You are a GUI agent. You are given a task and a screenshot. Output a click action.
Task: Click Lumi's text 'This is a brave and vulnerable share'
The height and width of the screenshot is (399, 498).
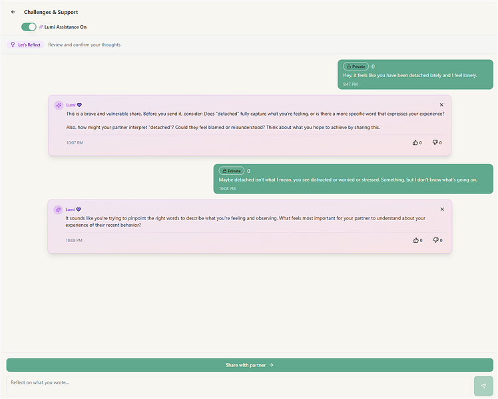tap(255, 114)
